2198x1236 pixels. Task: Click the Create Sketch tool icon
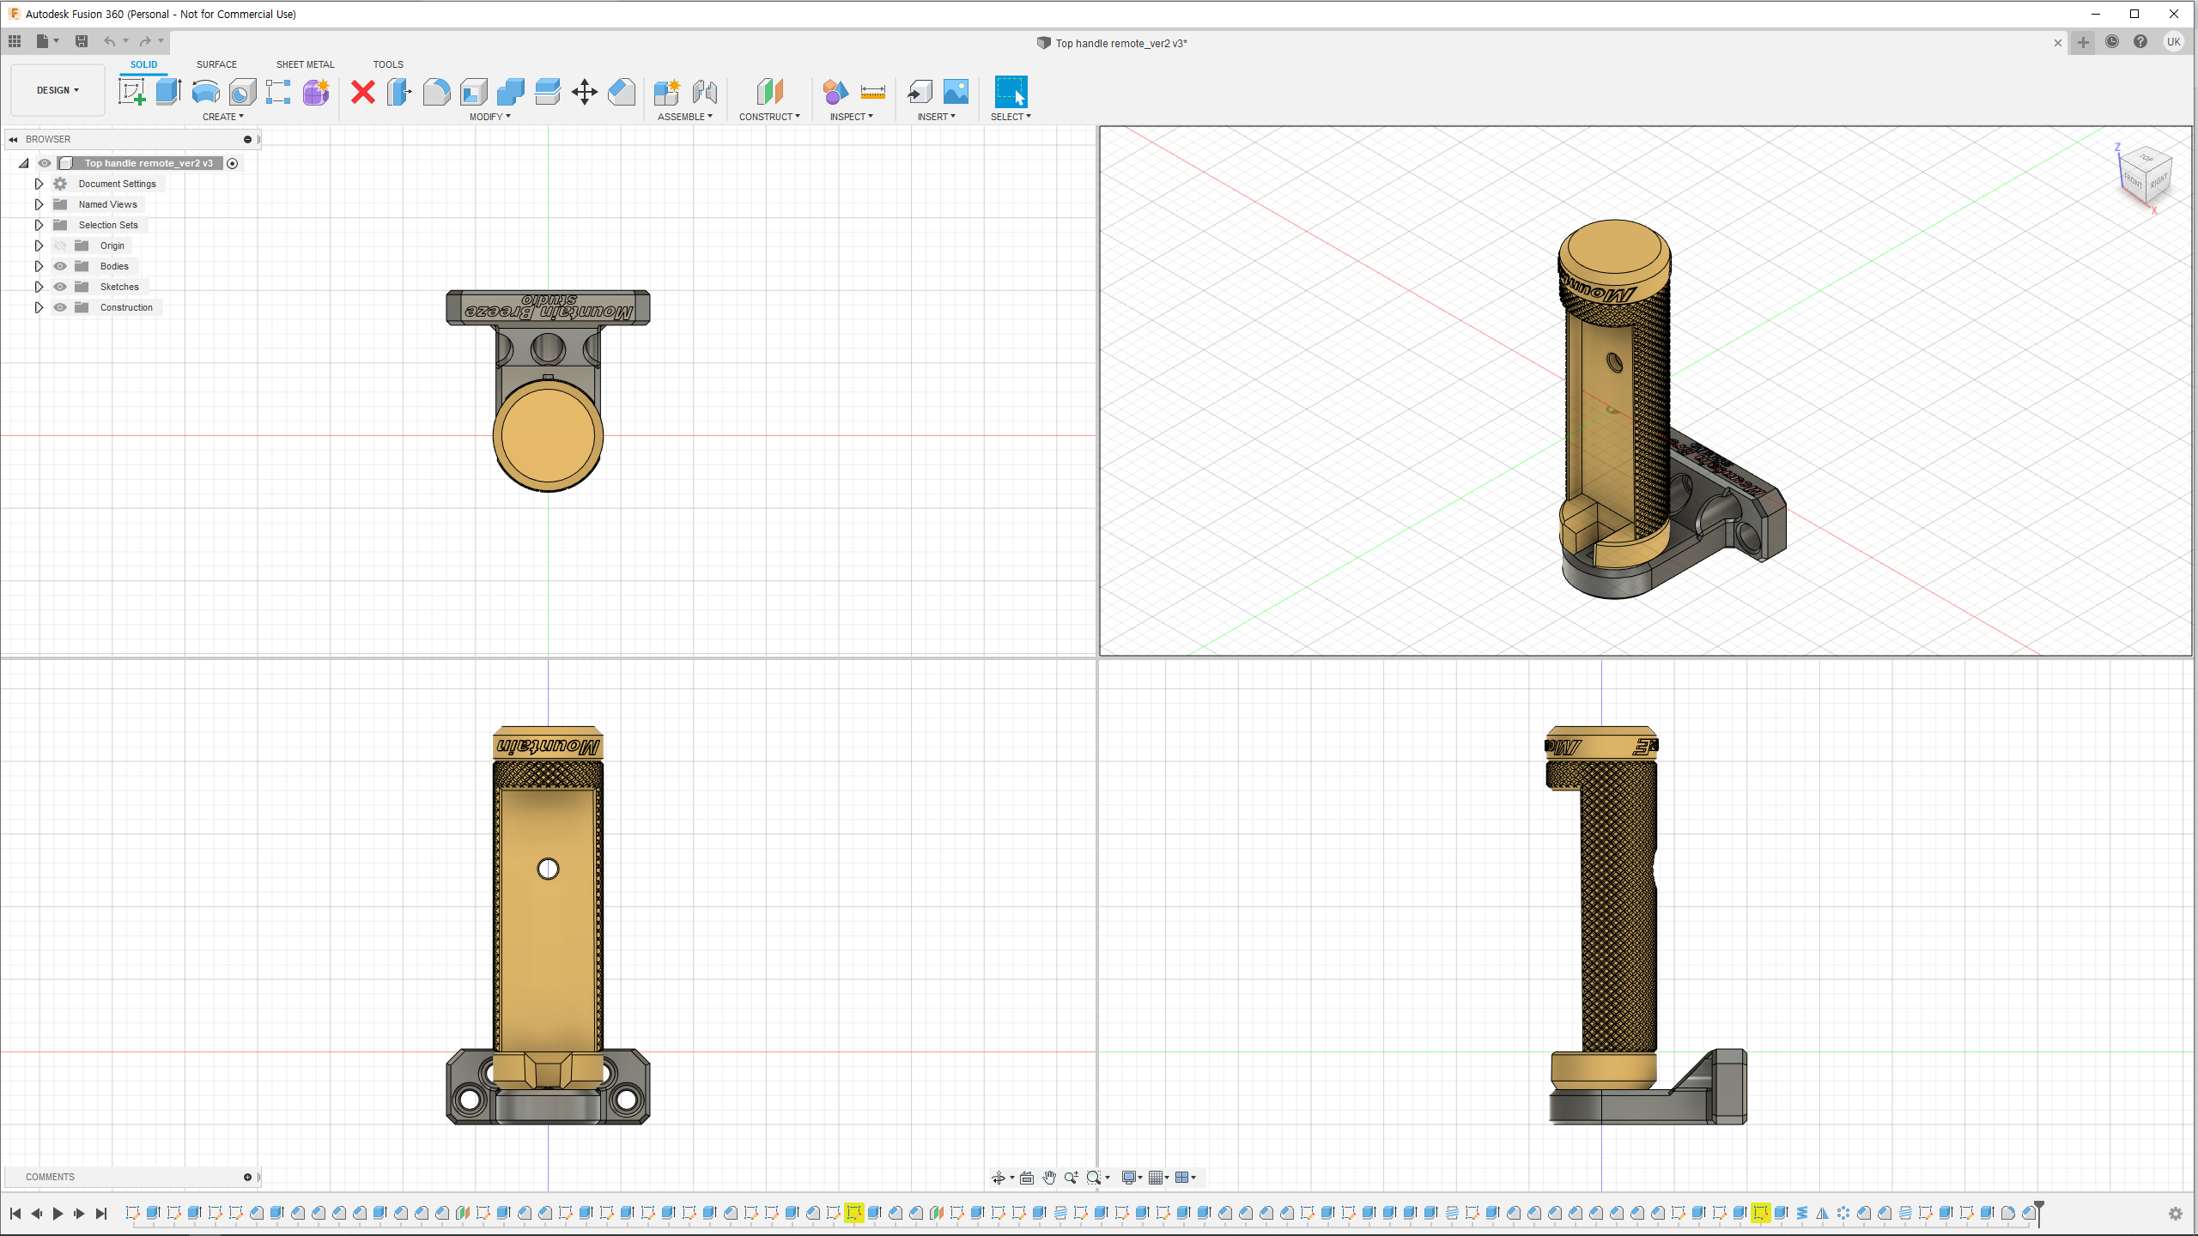point(132,92)
